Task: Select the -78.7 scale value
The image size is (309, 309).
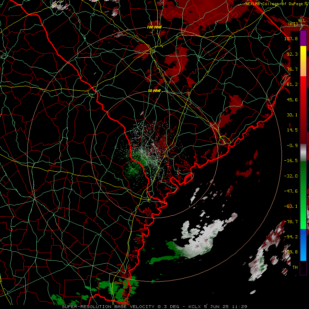Action: (291, 222)
